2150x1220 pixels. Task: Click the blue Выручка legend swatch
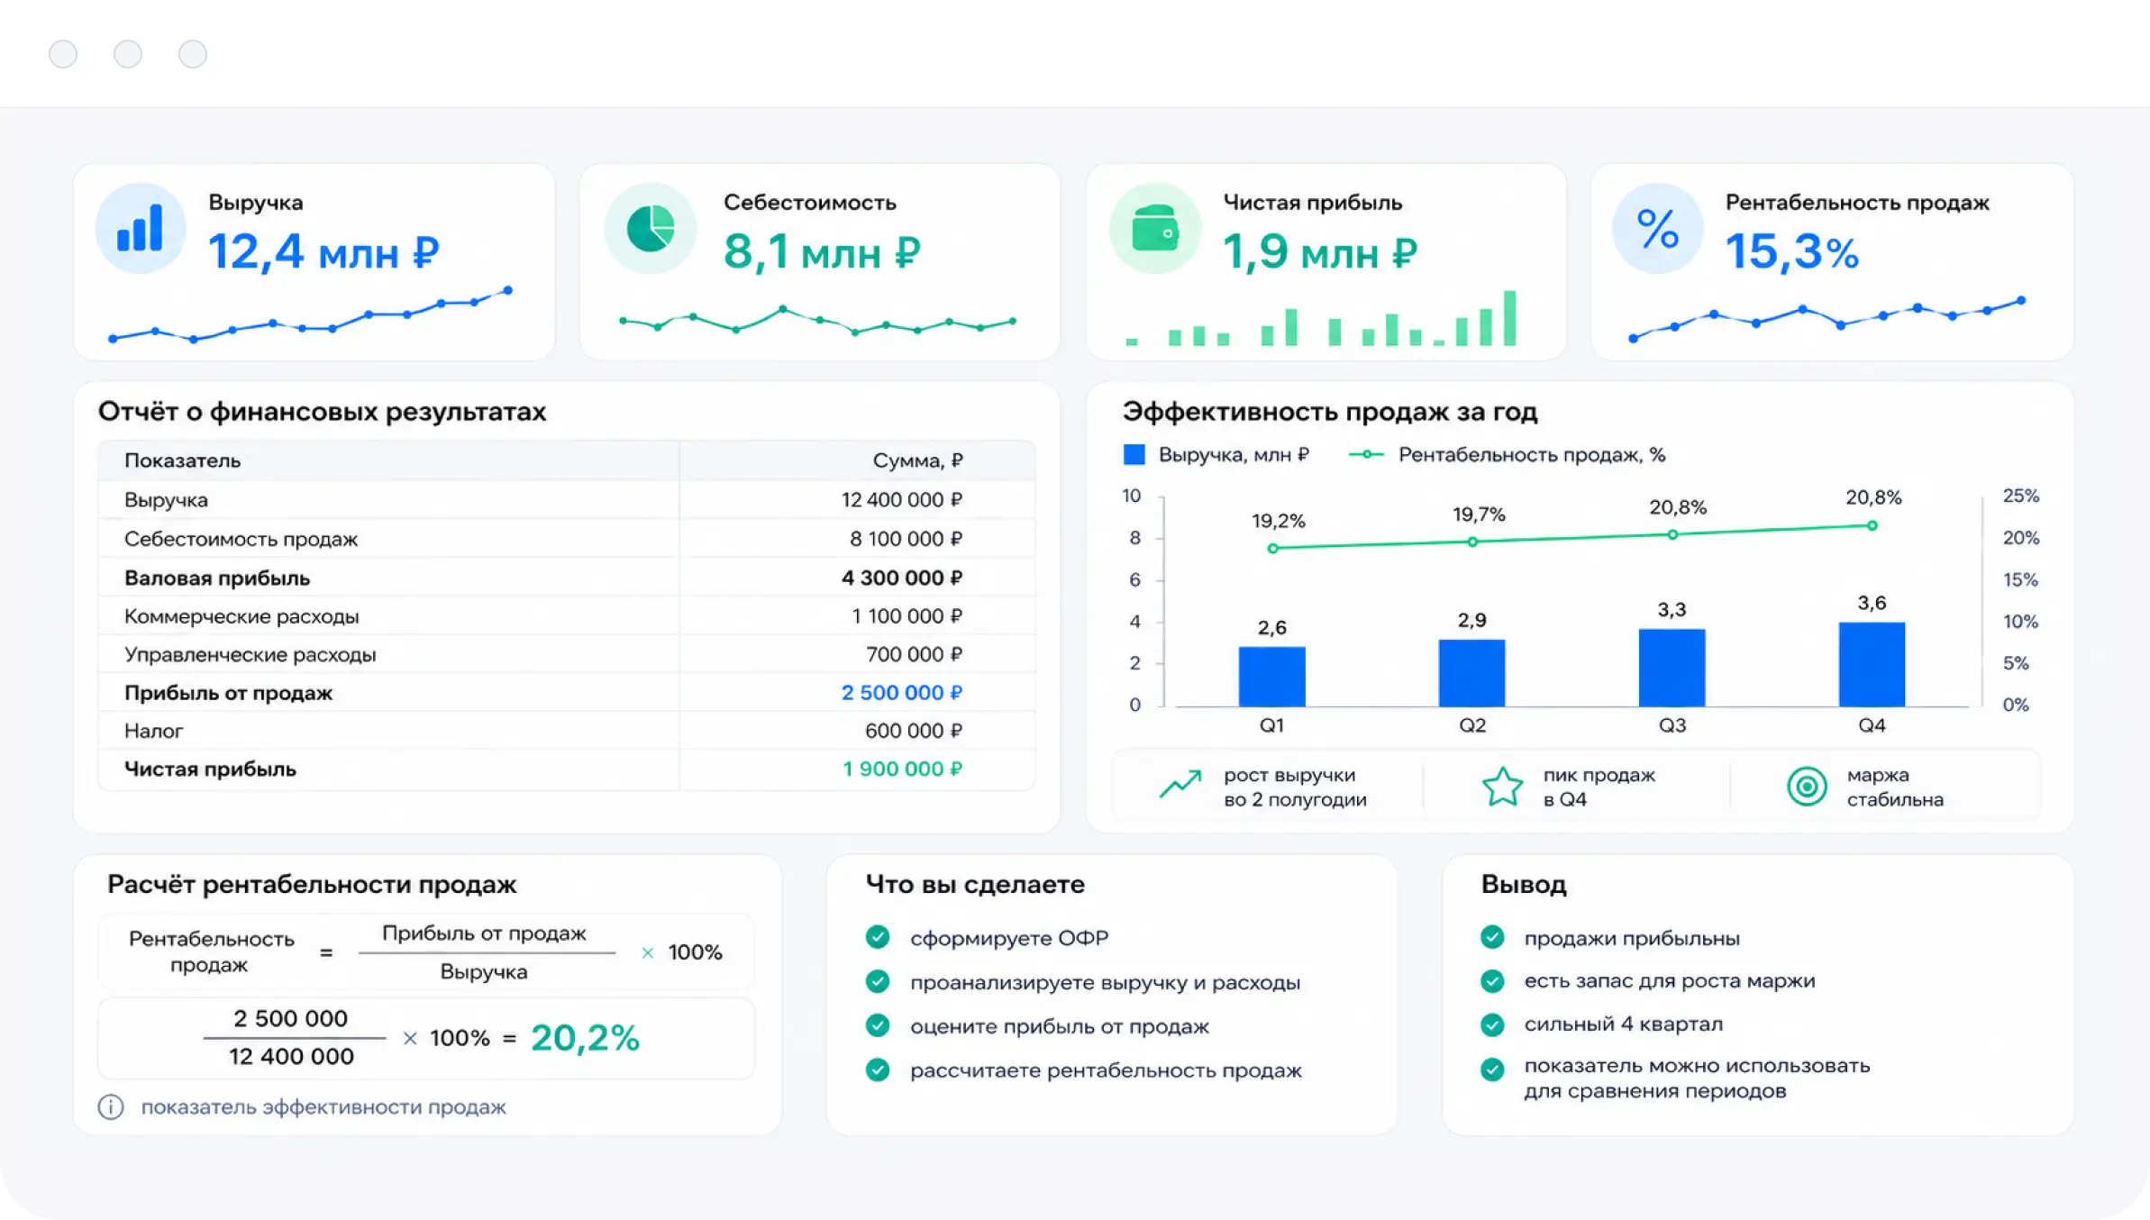click(x=1134, y=454)
